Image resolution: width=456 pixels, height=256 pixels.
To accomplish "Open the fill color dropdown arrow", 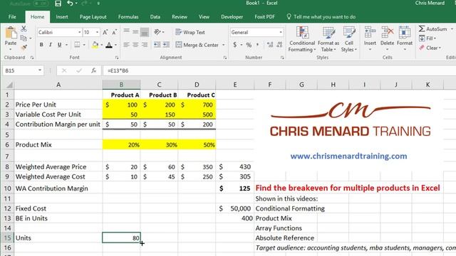I will point(101,45).
